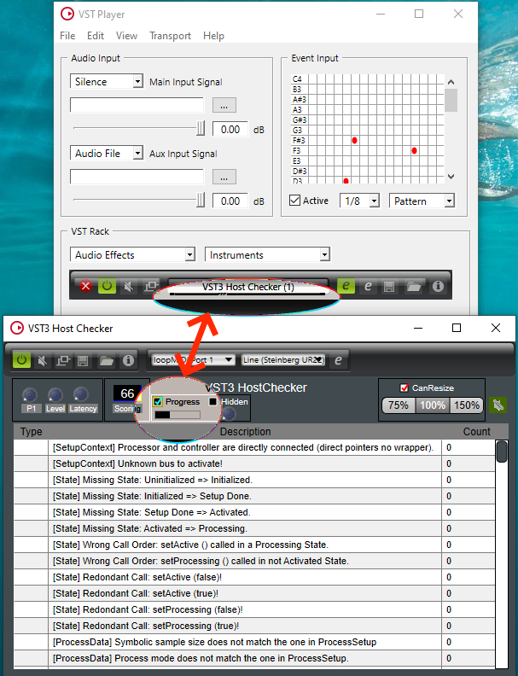Screen dimensions: 518x676
Task: Click browse button for Main Input file
Action: pyautogui.click(x=224, y=105)
